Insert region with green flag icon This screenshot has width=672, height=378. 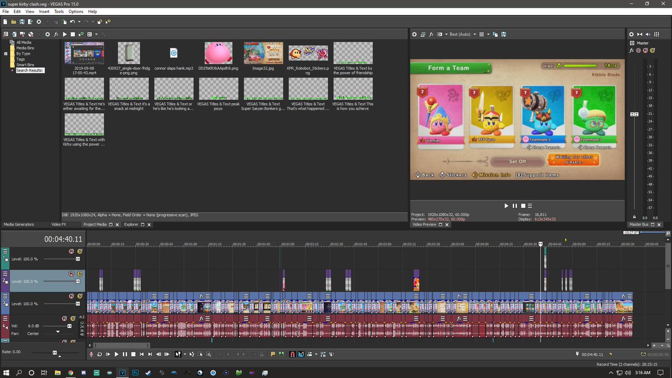[x=281, y=354]
